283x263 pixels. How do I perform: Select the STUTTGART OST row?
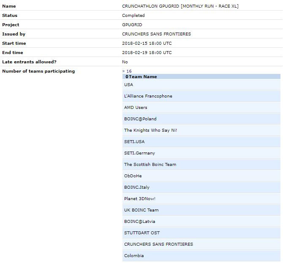(201, 233)
